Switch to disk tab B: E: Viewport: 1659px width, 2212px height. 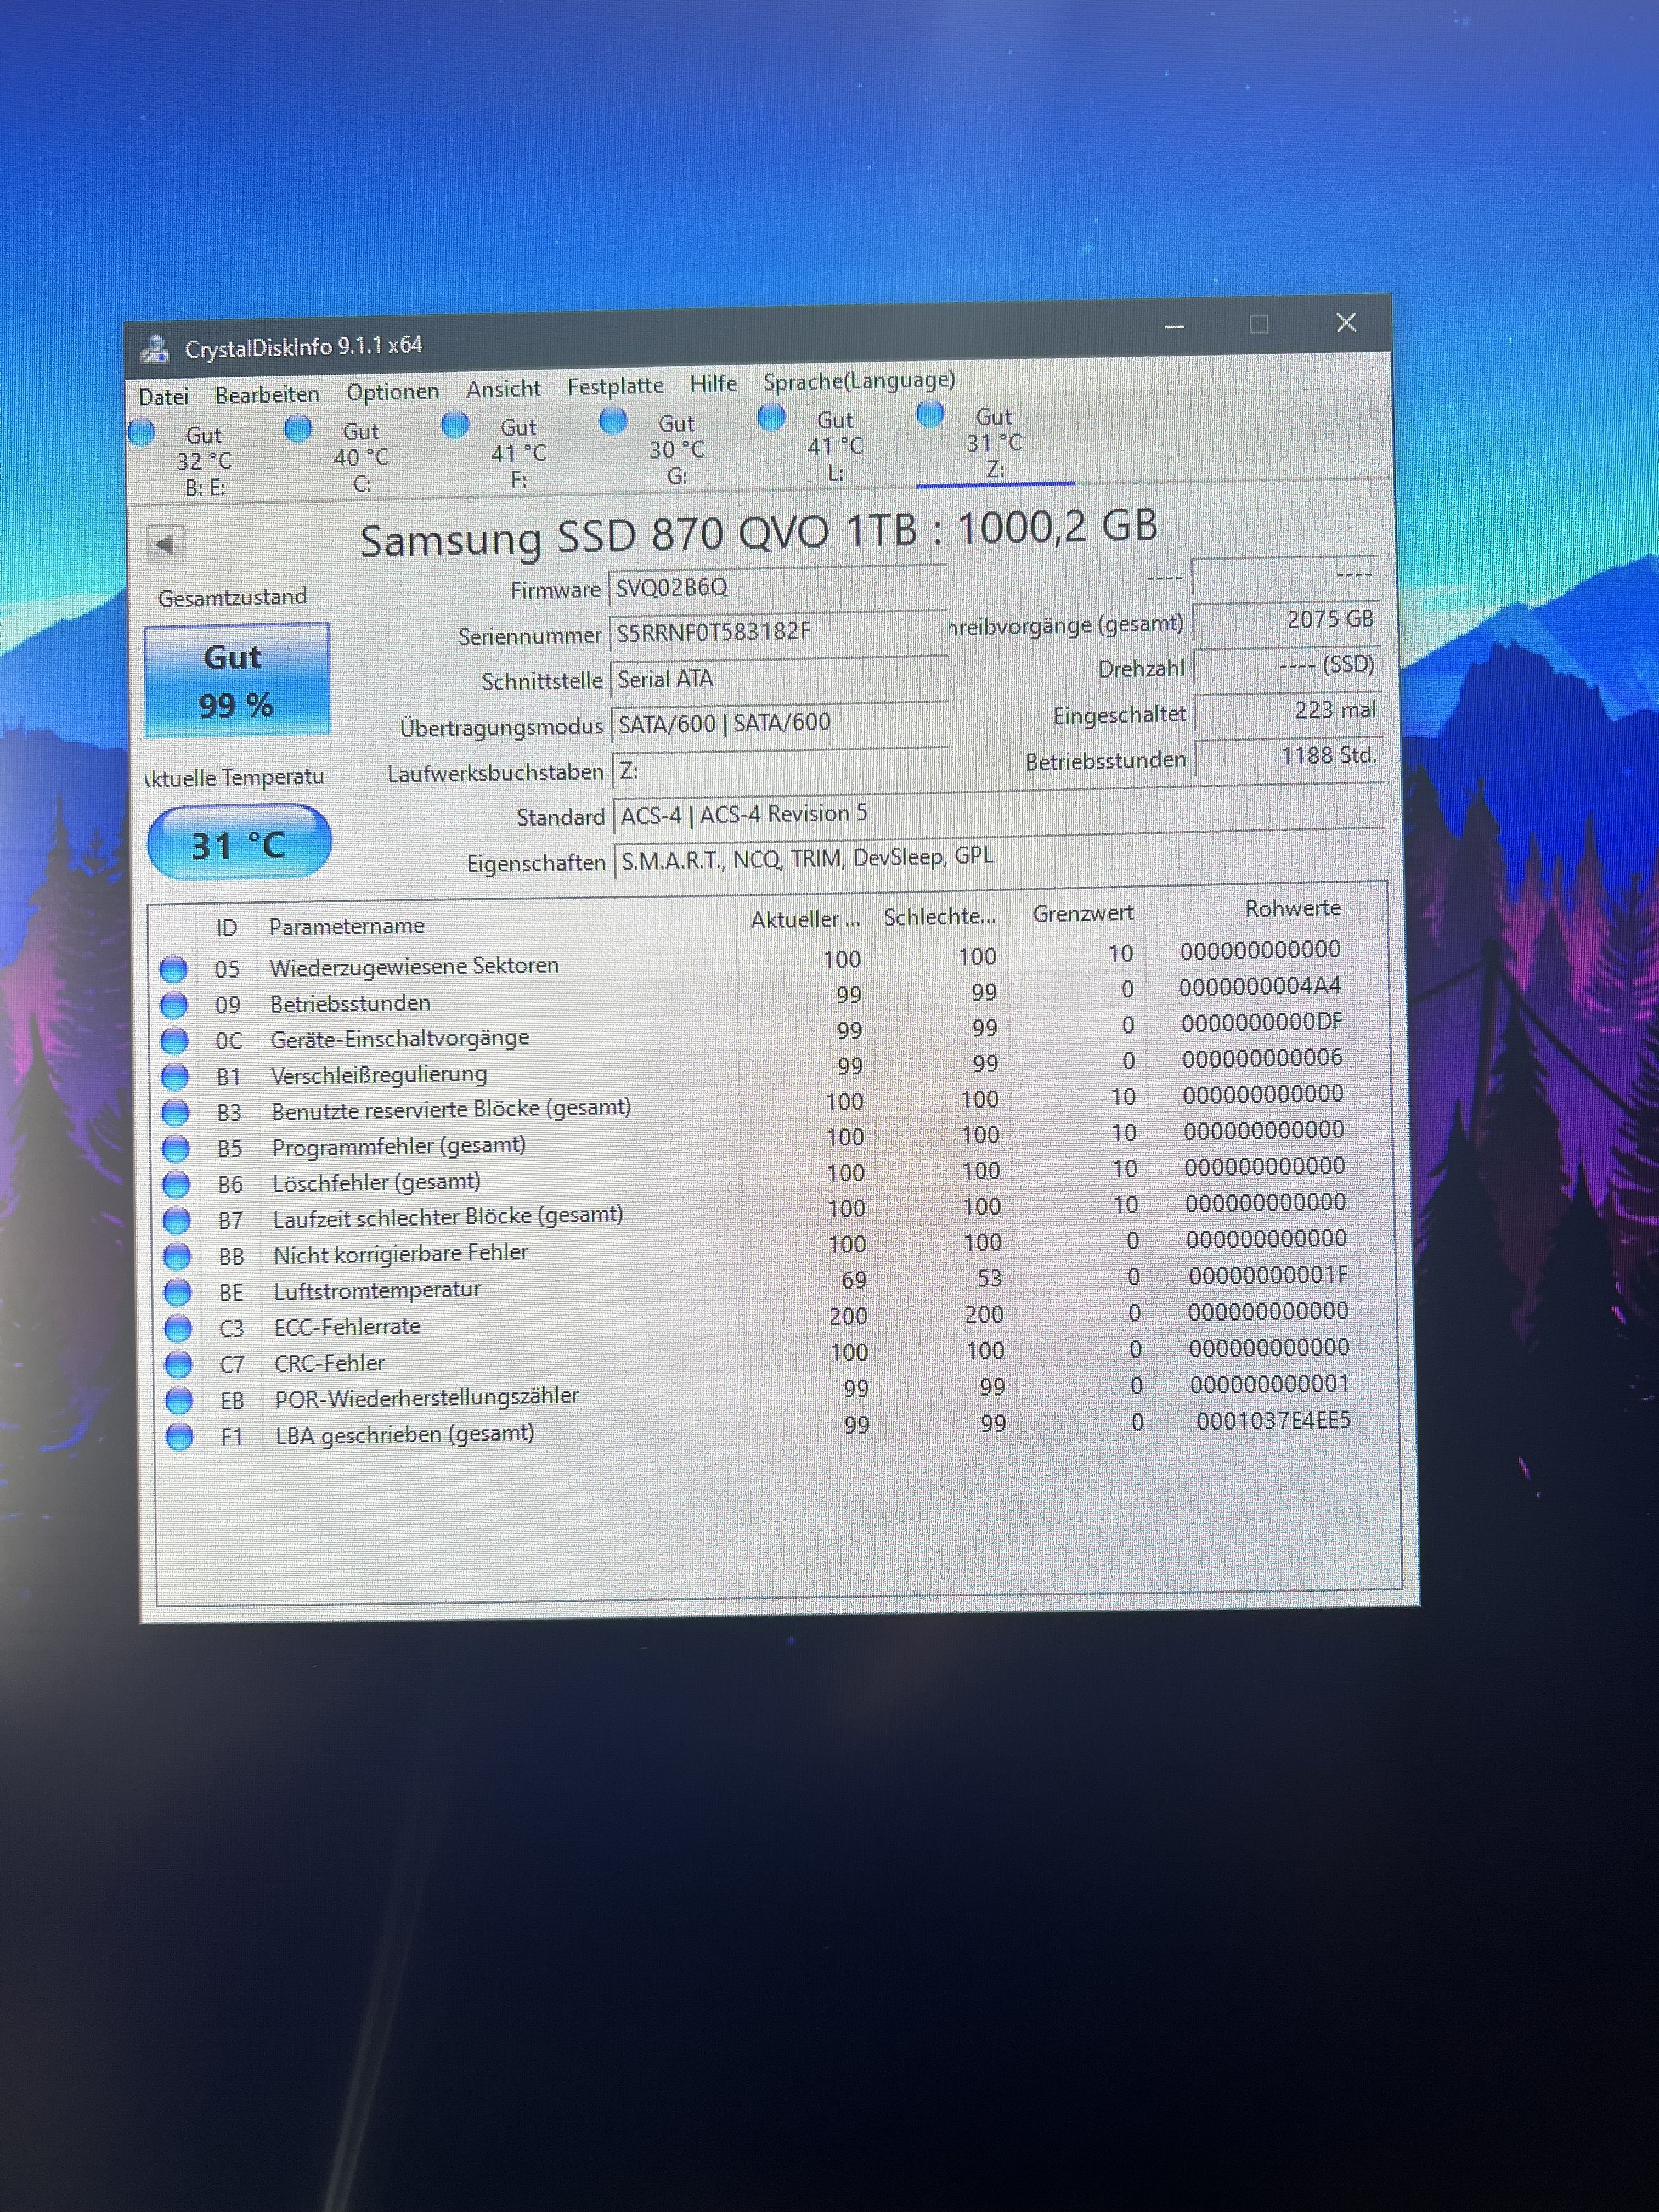[x=204, y=461]
